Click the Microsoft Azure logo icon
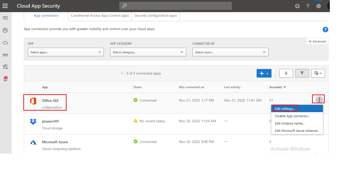 pyautogui.click(x=33, y=142)
